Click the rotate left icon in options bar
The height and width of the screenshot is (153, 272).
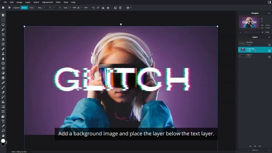click(x=93, y=8)
